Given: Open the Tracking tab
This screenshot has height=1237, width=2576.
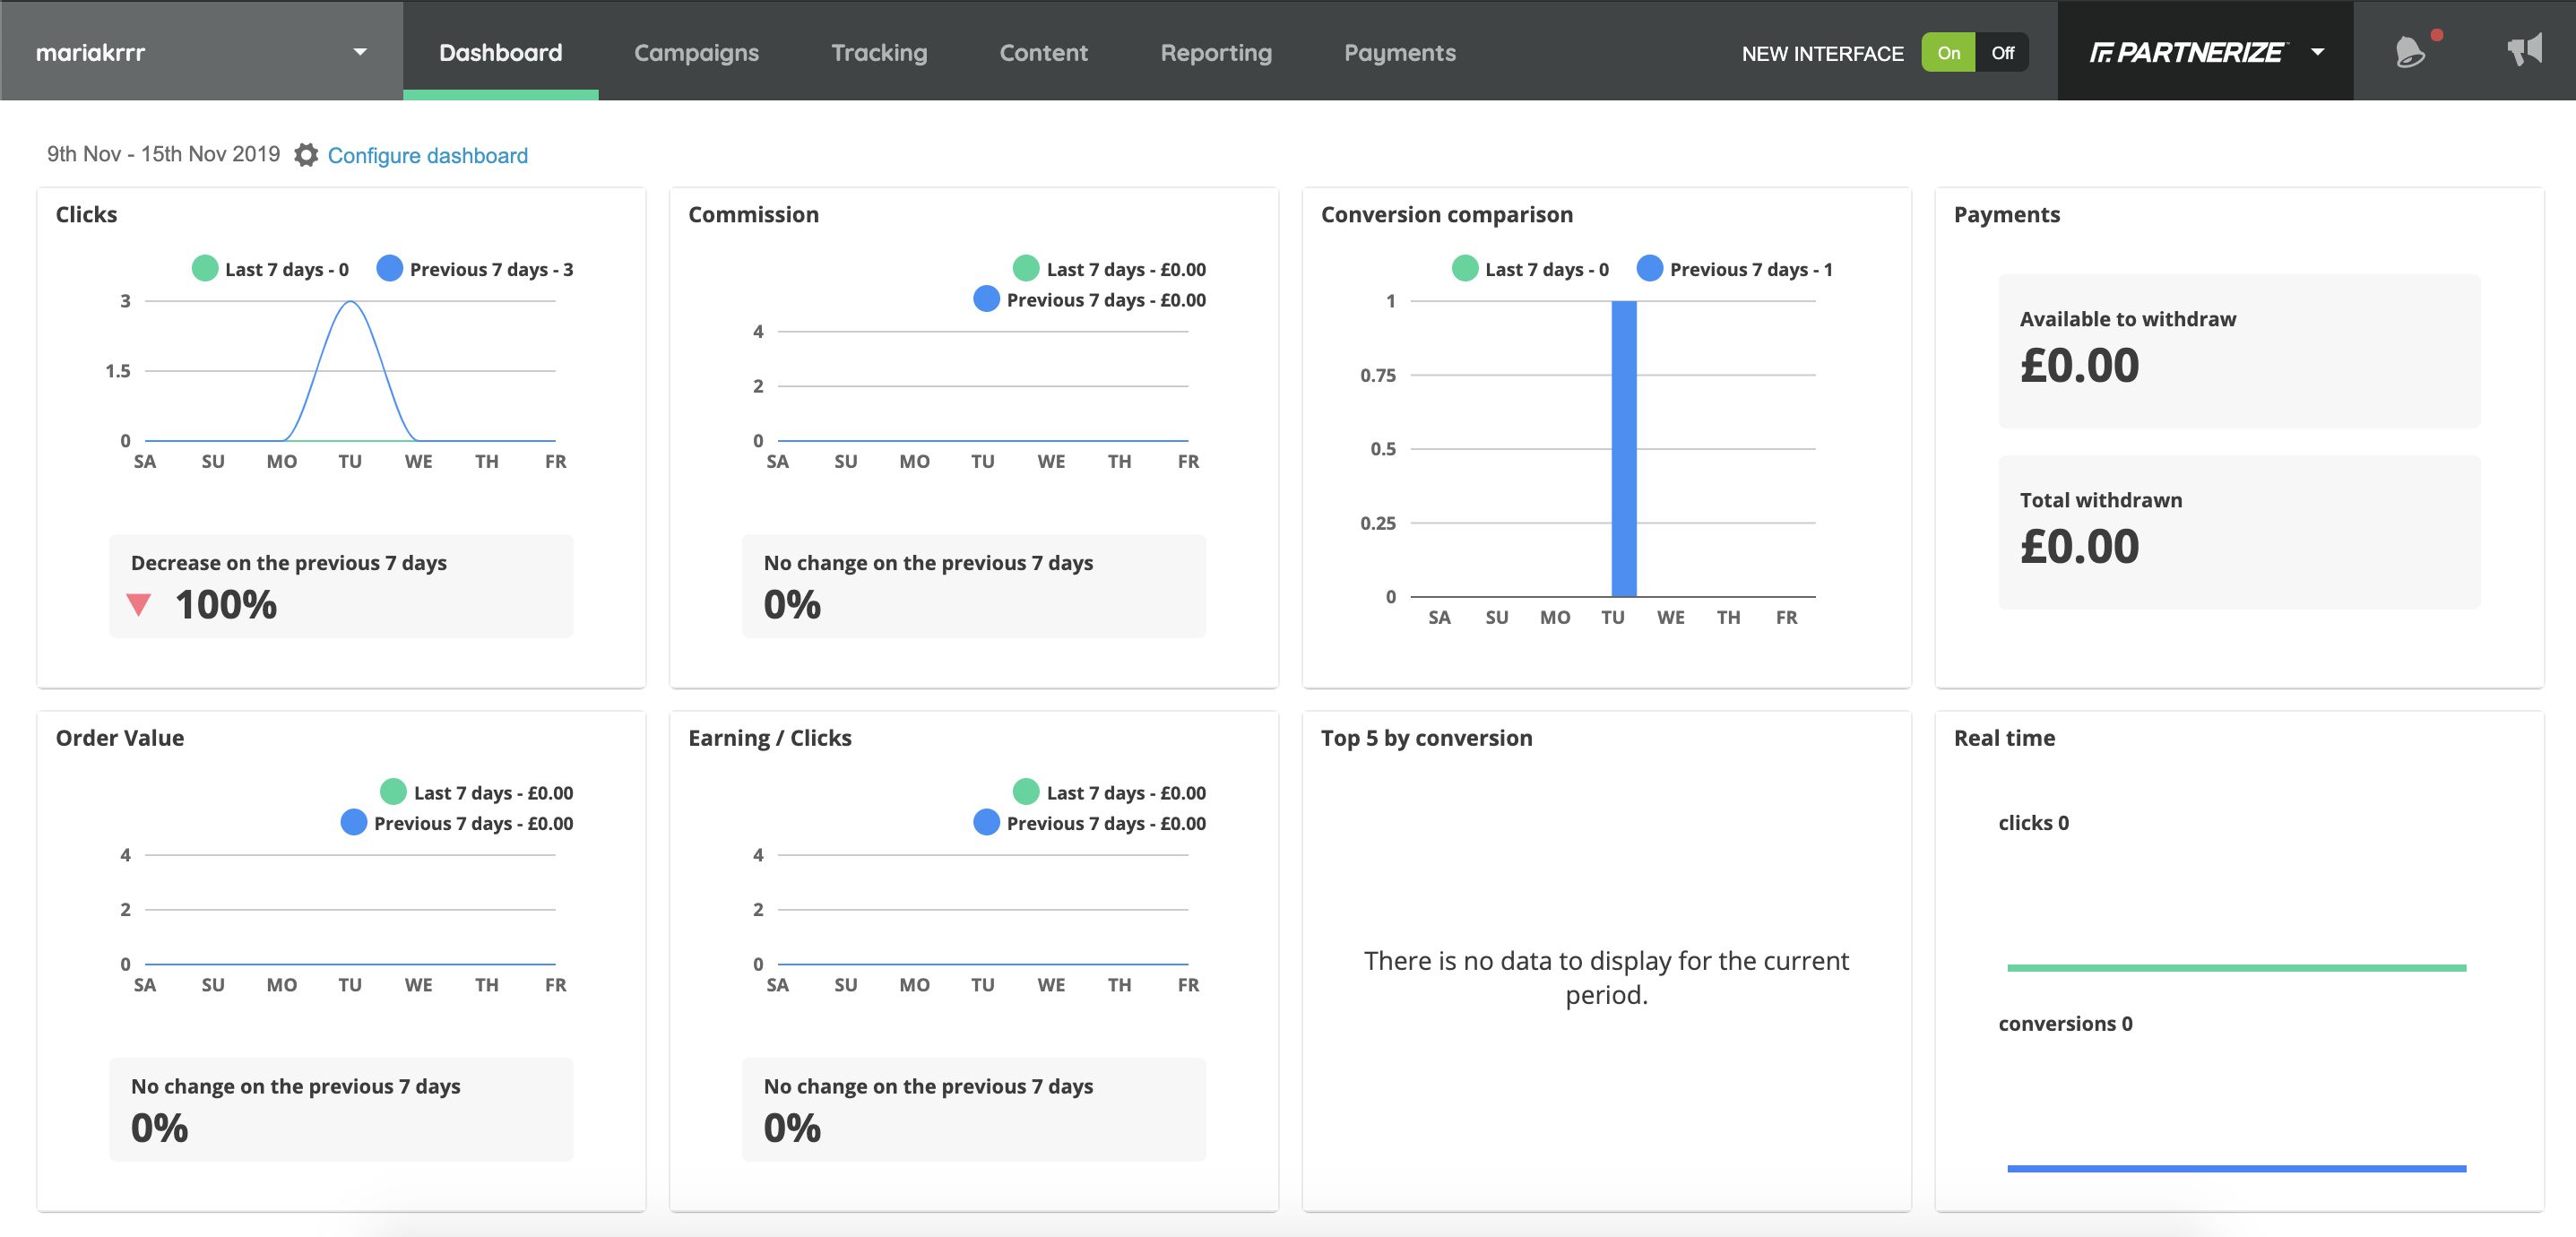Looking at the screenshot, I should click(x=879, y=52).
